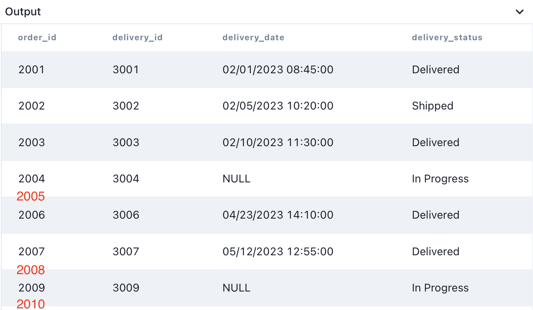Click Delivered status for order 2001

pyautogui.click(x=435, y=70)
